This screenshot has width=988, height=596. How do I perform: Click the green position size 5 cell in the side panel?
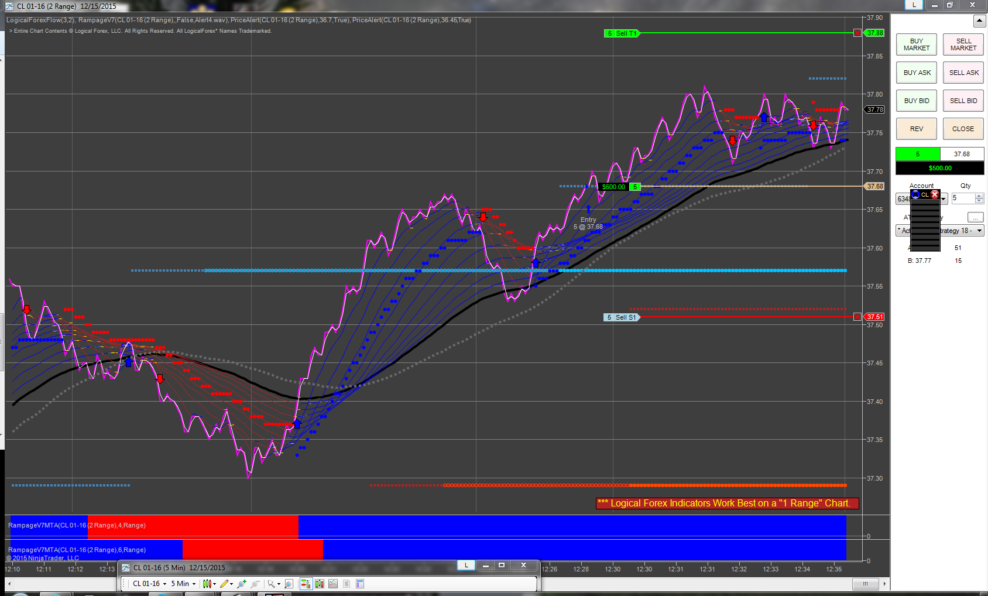coord(918,154)
